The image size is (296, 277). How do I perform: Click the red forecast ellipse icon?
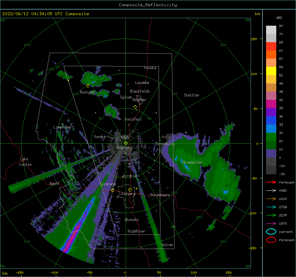point(271,240)
